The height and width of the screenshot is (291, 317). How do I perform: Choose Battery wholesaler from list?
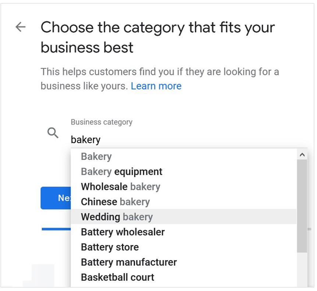184,232
